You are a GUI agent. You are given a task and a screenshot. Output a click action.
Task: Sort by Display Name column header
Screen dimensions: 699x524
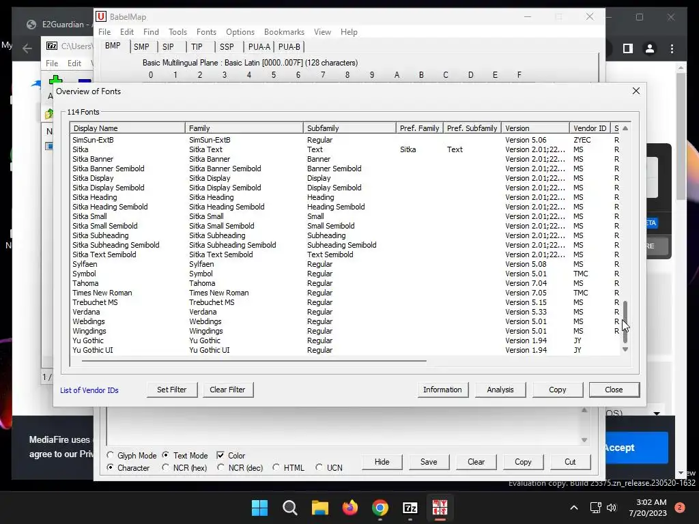(x=128, y=128)
